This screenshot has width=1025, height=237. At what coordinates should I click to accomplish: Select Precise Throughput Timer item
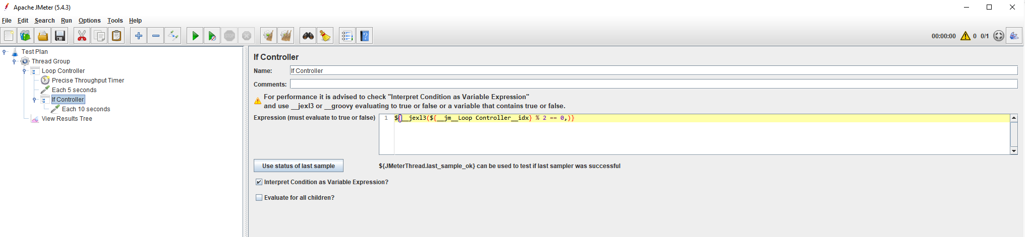point(88,81)
